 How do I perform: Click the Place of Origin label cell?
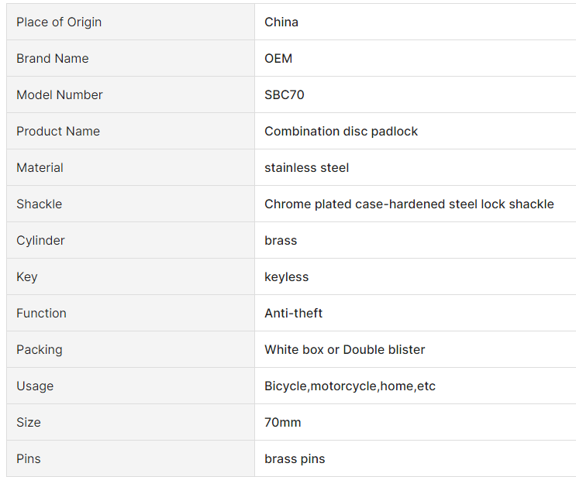pos(130,22)
